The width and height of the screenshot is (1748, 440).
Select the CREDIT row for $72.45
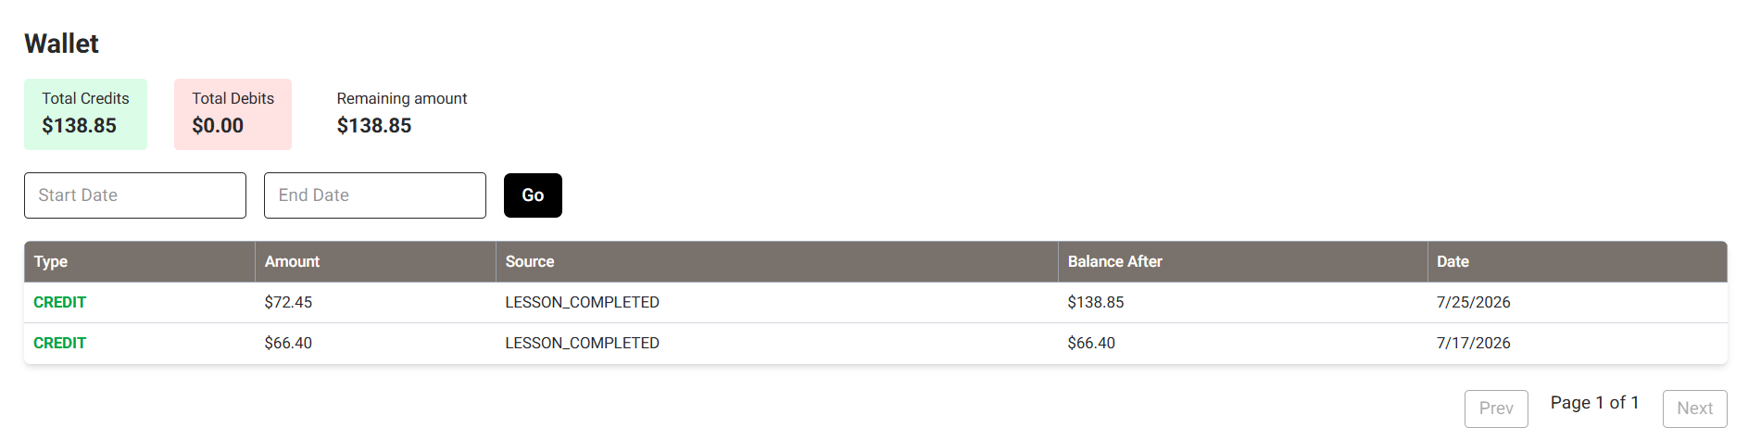[x=875, y=303]
